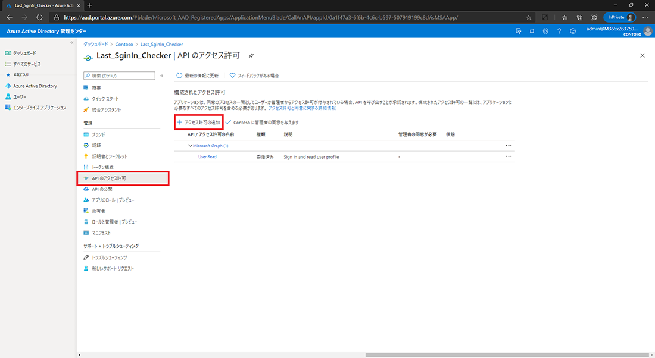The image size is (655, 358).
Task: Open the admin account avatar
Action: click(648, 31)
